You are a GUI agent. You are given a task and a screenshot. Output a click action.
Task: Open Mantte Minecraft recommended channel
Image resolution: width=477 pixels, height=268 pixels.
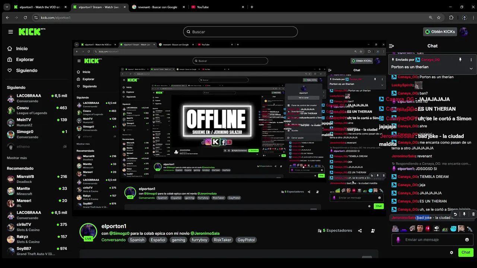[37, 191]
